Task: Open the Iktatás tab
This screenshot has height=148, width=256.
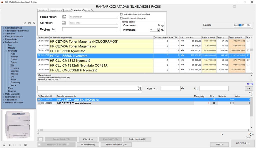Action: (68, 10)
